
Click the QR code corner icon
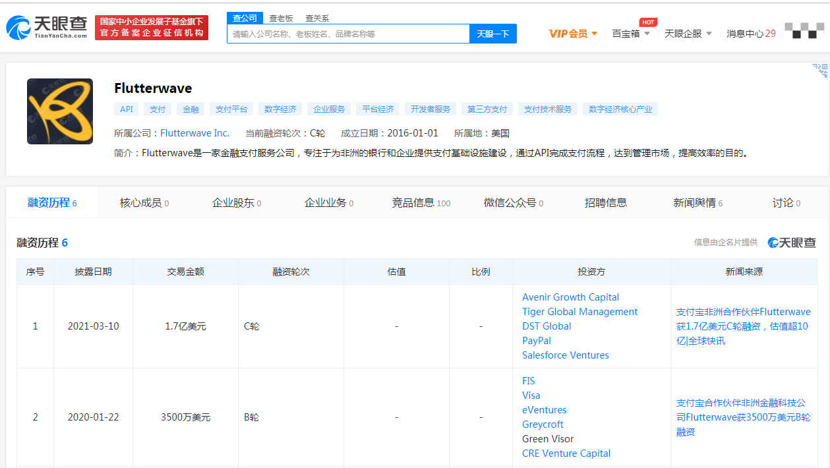pyautogui.click(x=819, y=71)
